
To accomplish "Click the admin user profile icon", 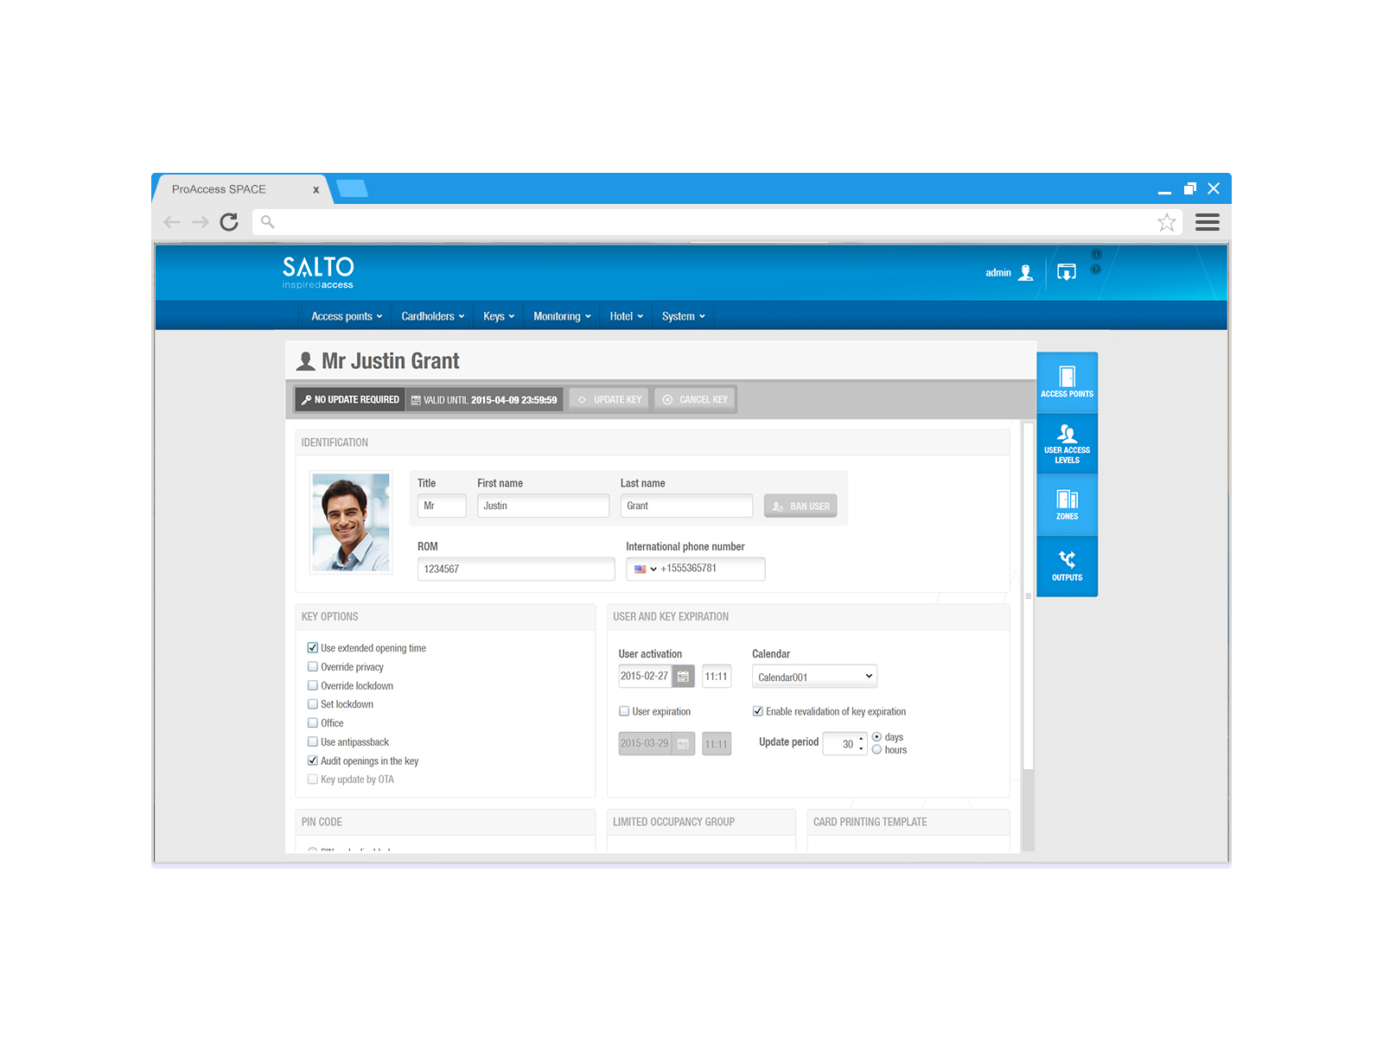I will (x=1025, y=272).
